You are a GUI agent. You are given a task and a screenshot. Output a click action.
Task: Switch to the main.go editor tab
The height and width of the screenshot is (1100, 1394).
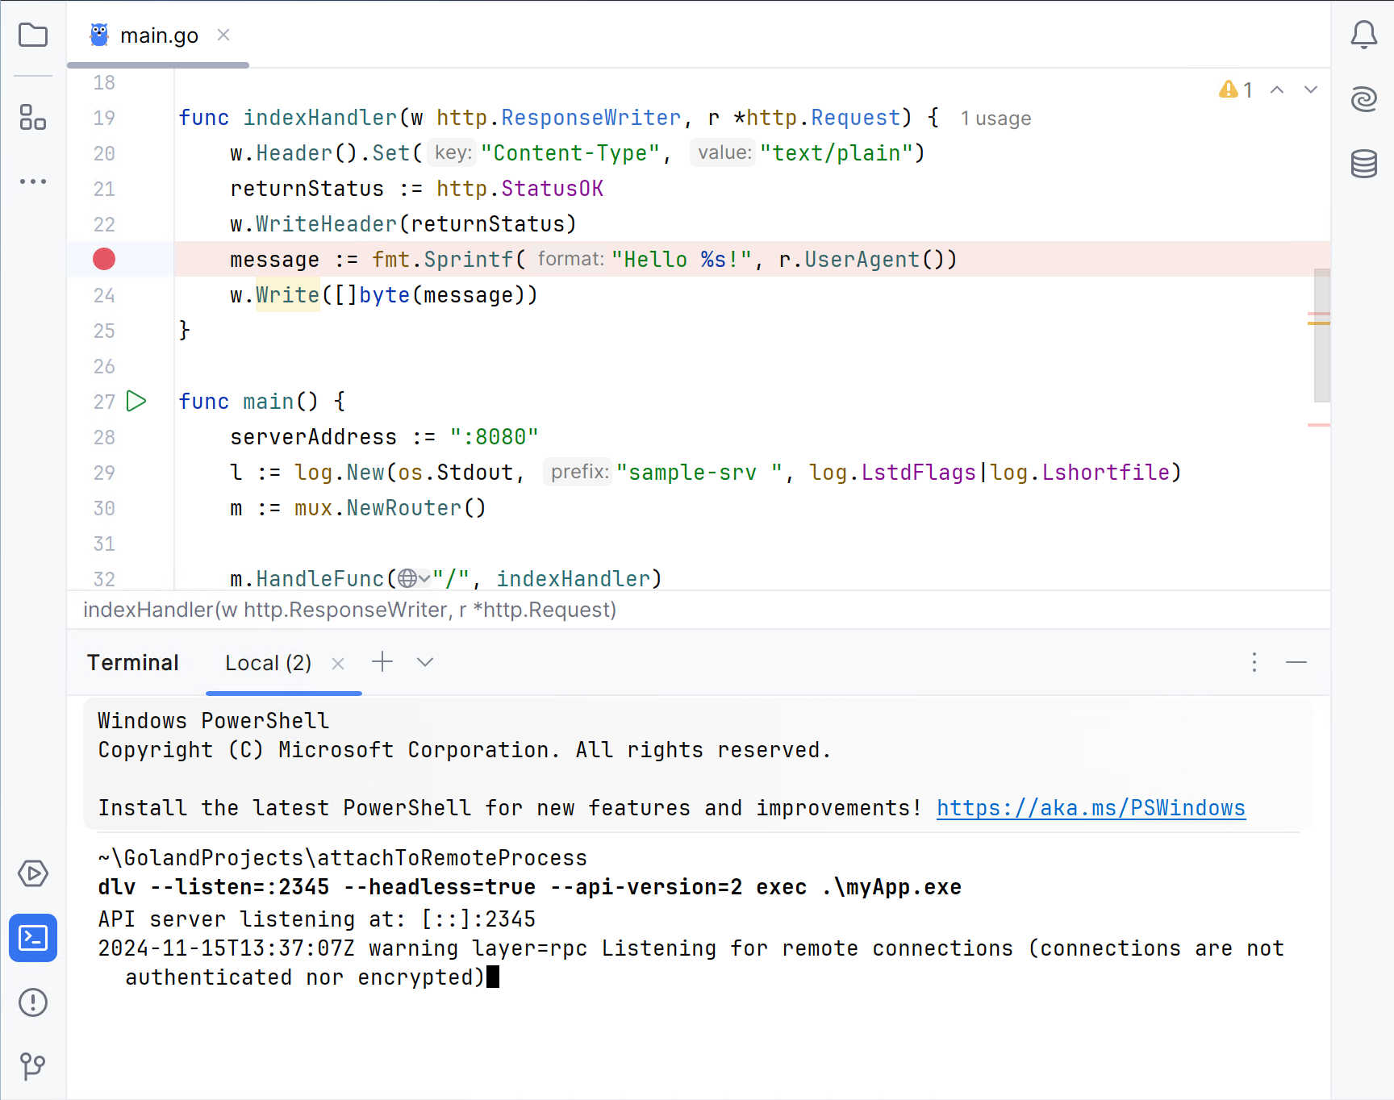[159, 35]
